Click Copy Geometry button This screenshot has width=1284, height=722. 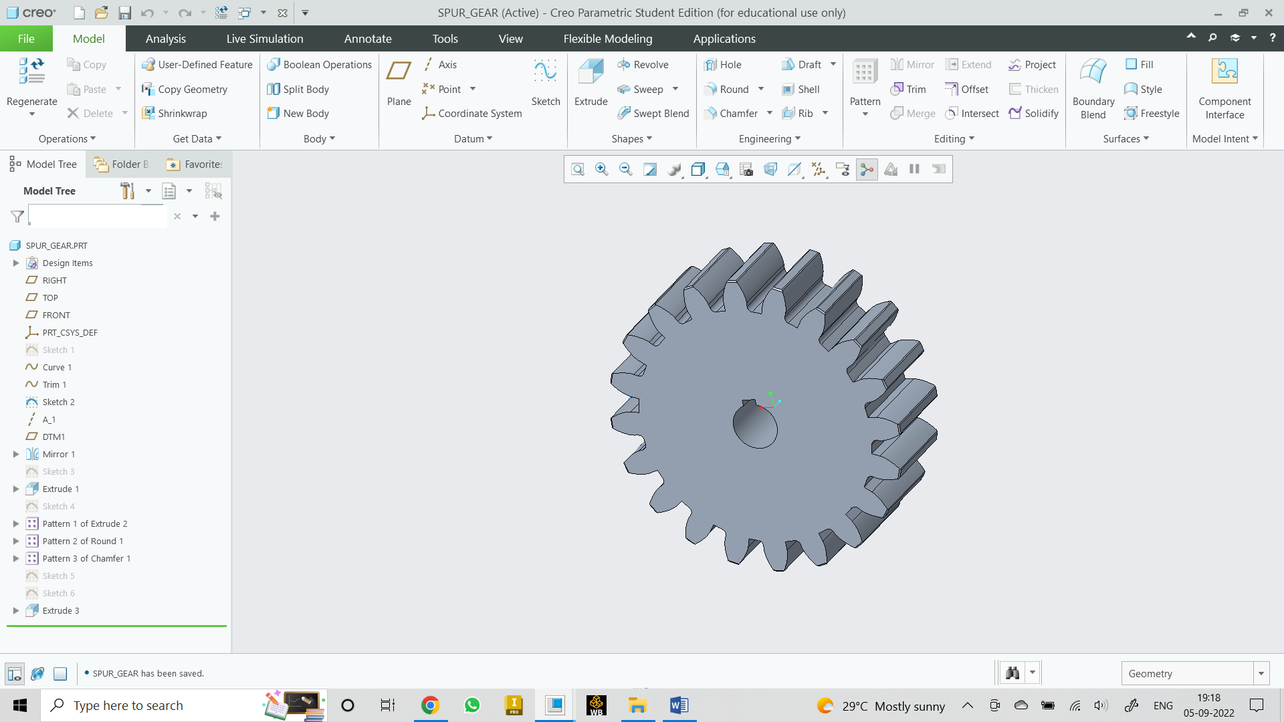[185, 90]
